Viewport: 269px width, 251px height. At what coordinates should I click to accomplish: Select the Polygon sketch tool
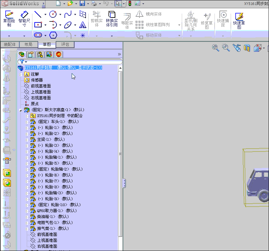[53, 35]
